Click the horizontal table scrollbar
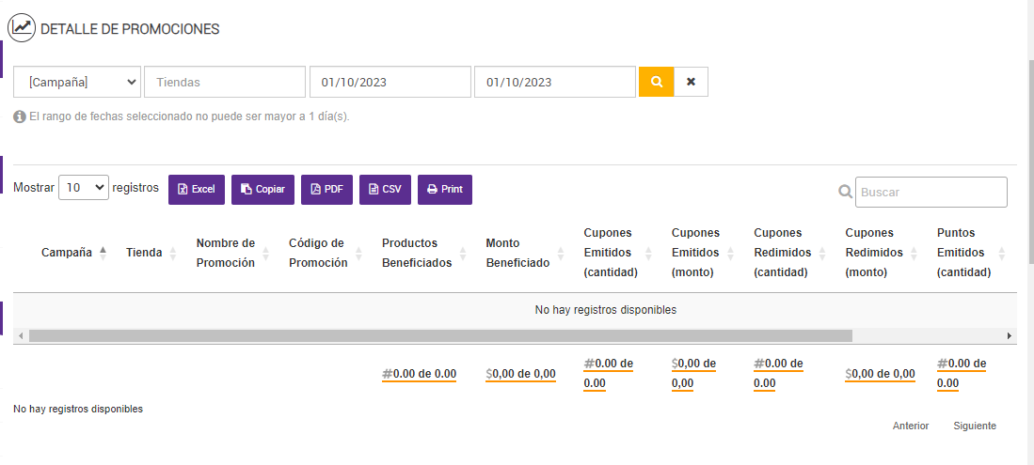 point(440,335)
